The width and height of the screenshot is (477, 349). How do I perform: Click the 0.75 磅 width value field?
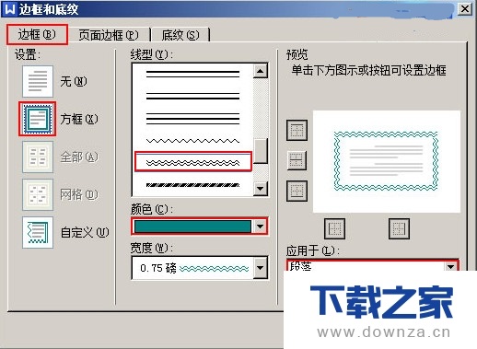192,268
